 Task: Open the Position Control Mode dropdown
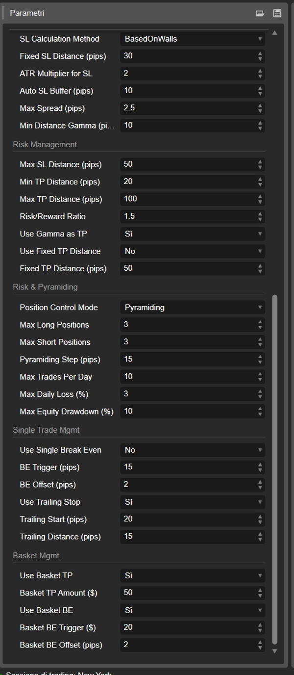[192, 308]
